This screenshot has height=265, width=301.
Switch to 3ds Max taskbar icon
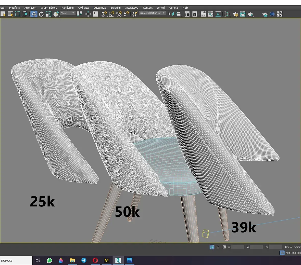coord(118,260)
